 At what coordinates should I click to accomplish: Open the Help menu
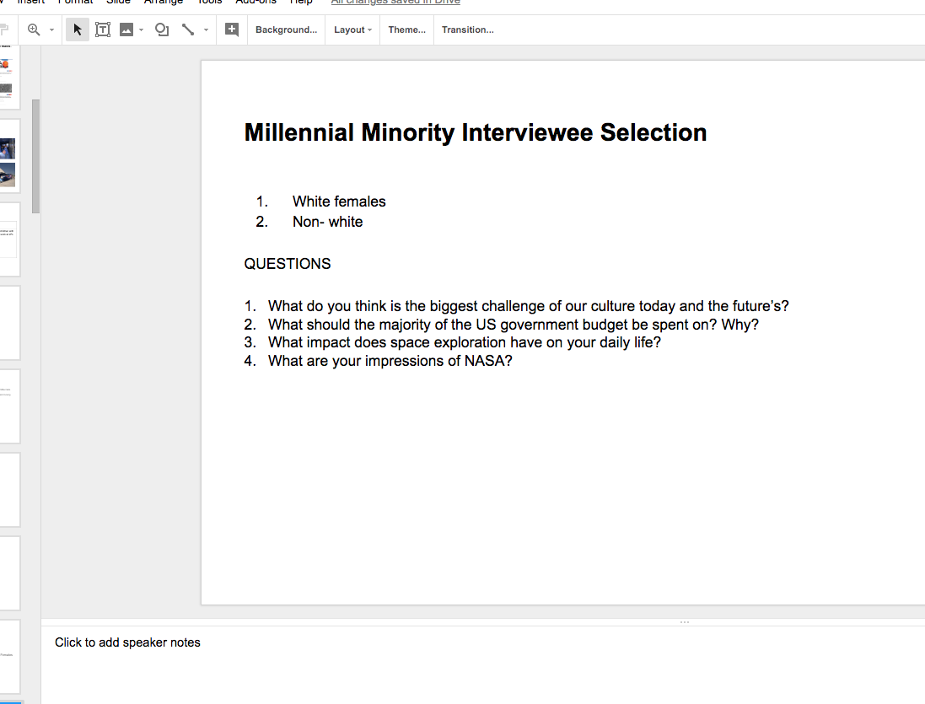(x=301, y=2)
